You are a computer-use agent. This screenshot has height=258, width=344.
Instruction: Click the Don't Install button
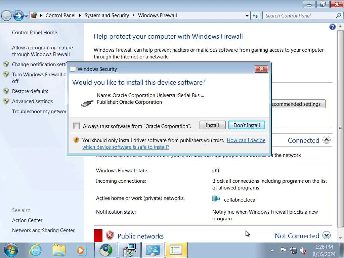coord(247,125)
